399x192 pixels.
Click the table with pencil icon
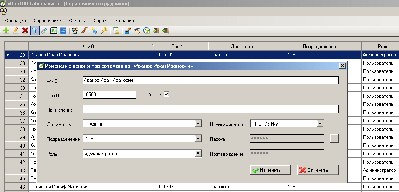coord(128,31)
